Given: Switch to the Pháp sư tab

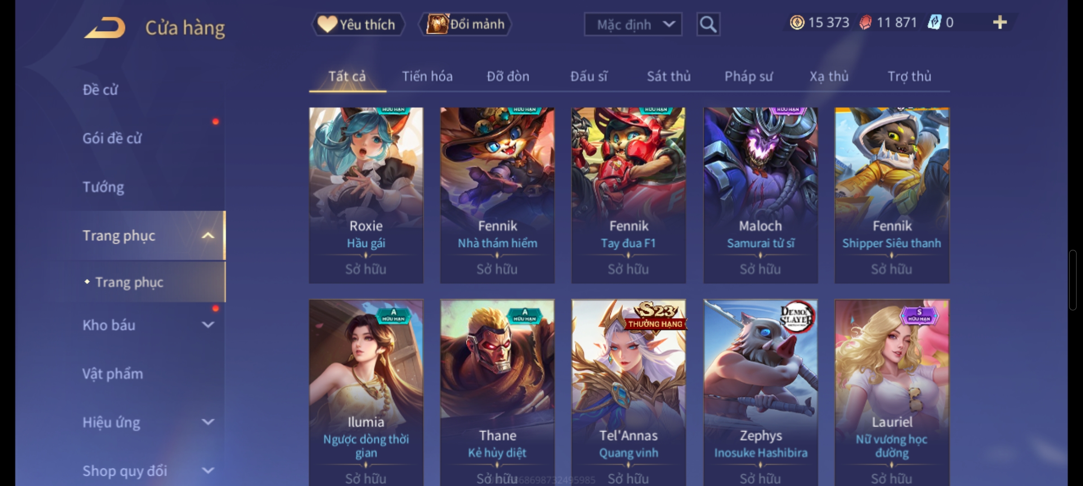Looking at the screenshot, I should pyautogui.click(x=748, y=76).
